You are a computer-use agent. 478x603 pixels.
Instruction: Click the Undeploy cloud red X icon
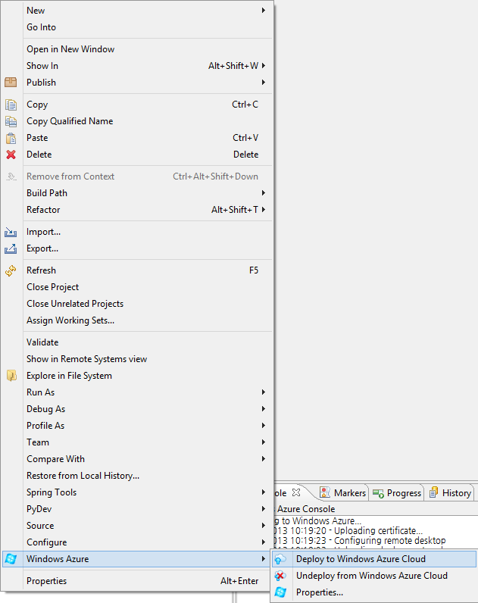tap(280, 576)
